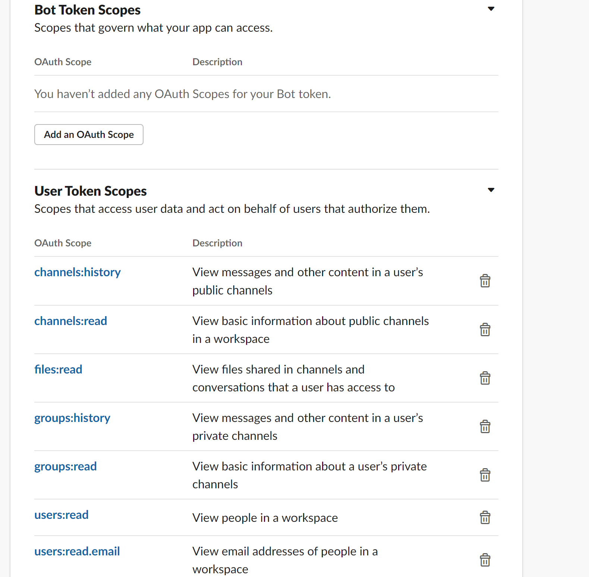Click the Add an OAuth Scope button
This screenshot has height=577, width=589.
(x=89, y=135)
